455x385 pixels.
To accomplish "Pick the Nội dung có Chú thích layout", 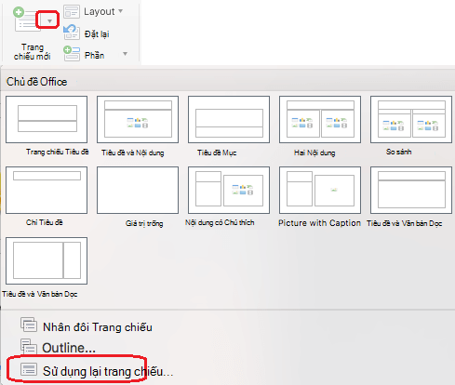I will (229, 190).
